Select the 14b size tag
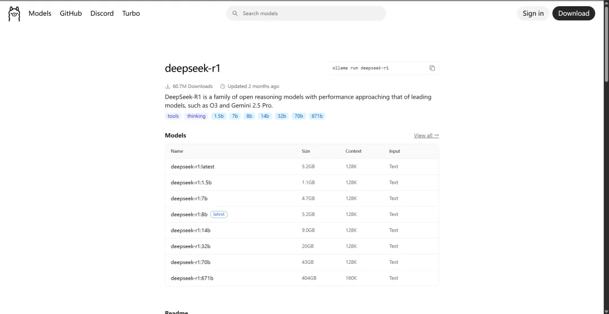 265,116
